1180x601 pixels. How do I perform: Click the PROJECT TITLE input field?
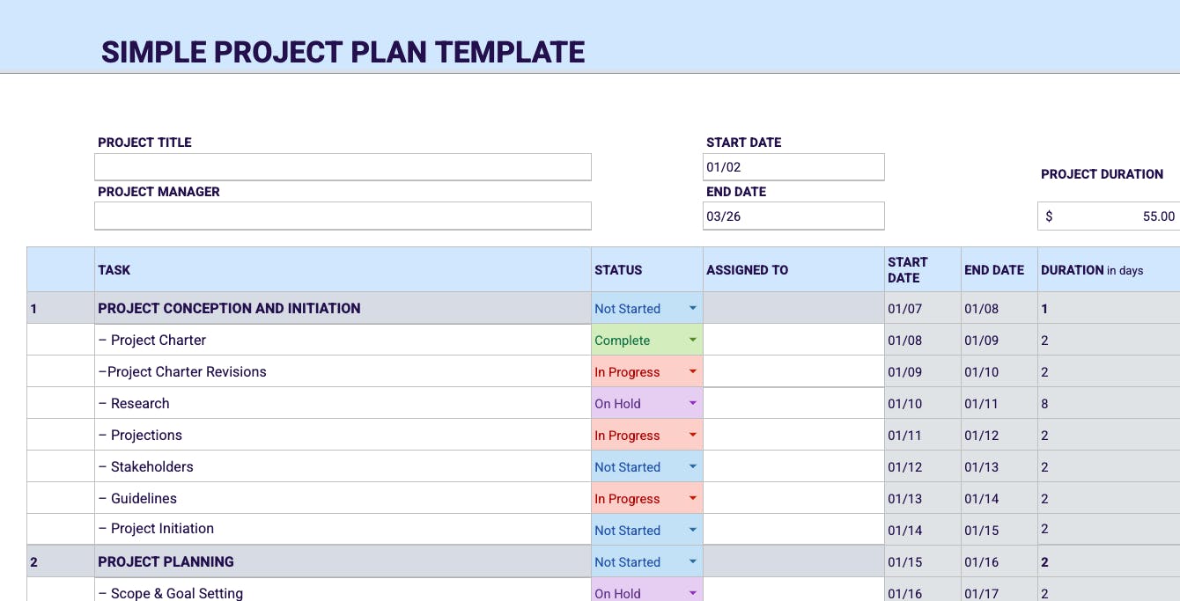pos(343,166)
